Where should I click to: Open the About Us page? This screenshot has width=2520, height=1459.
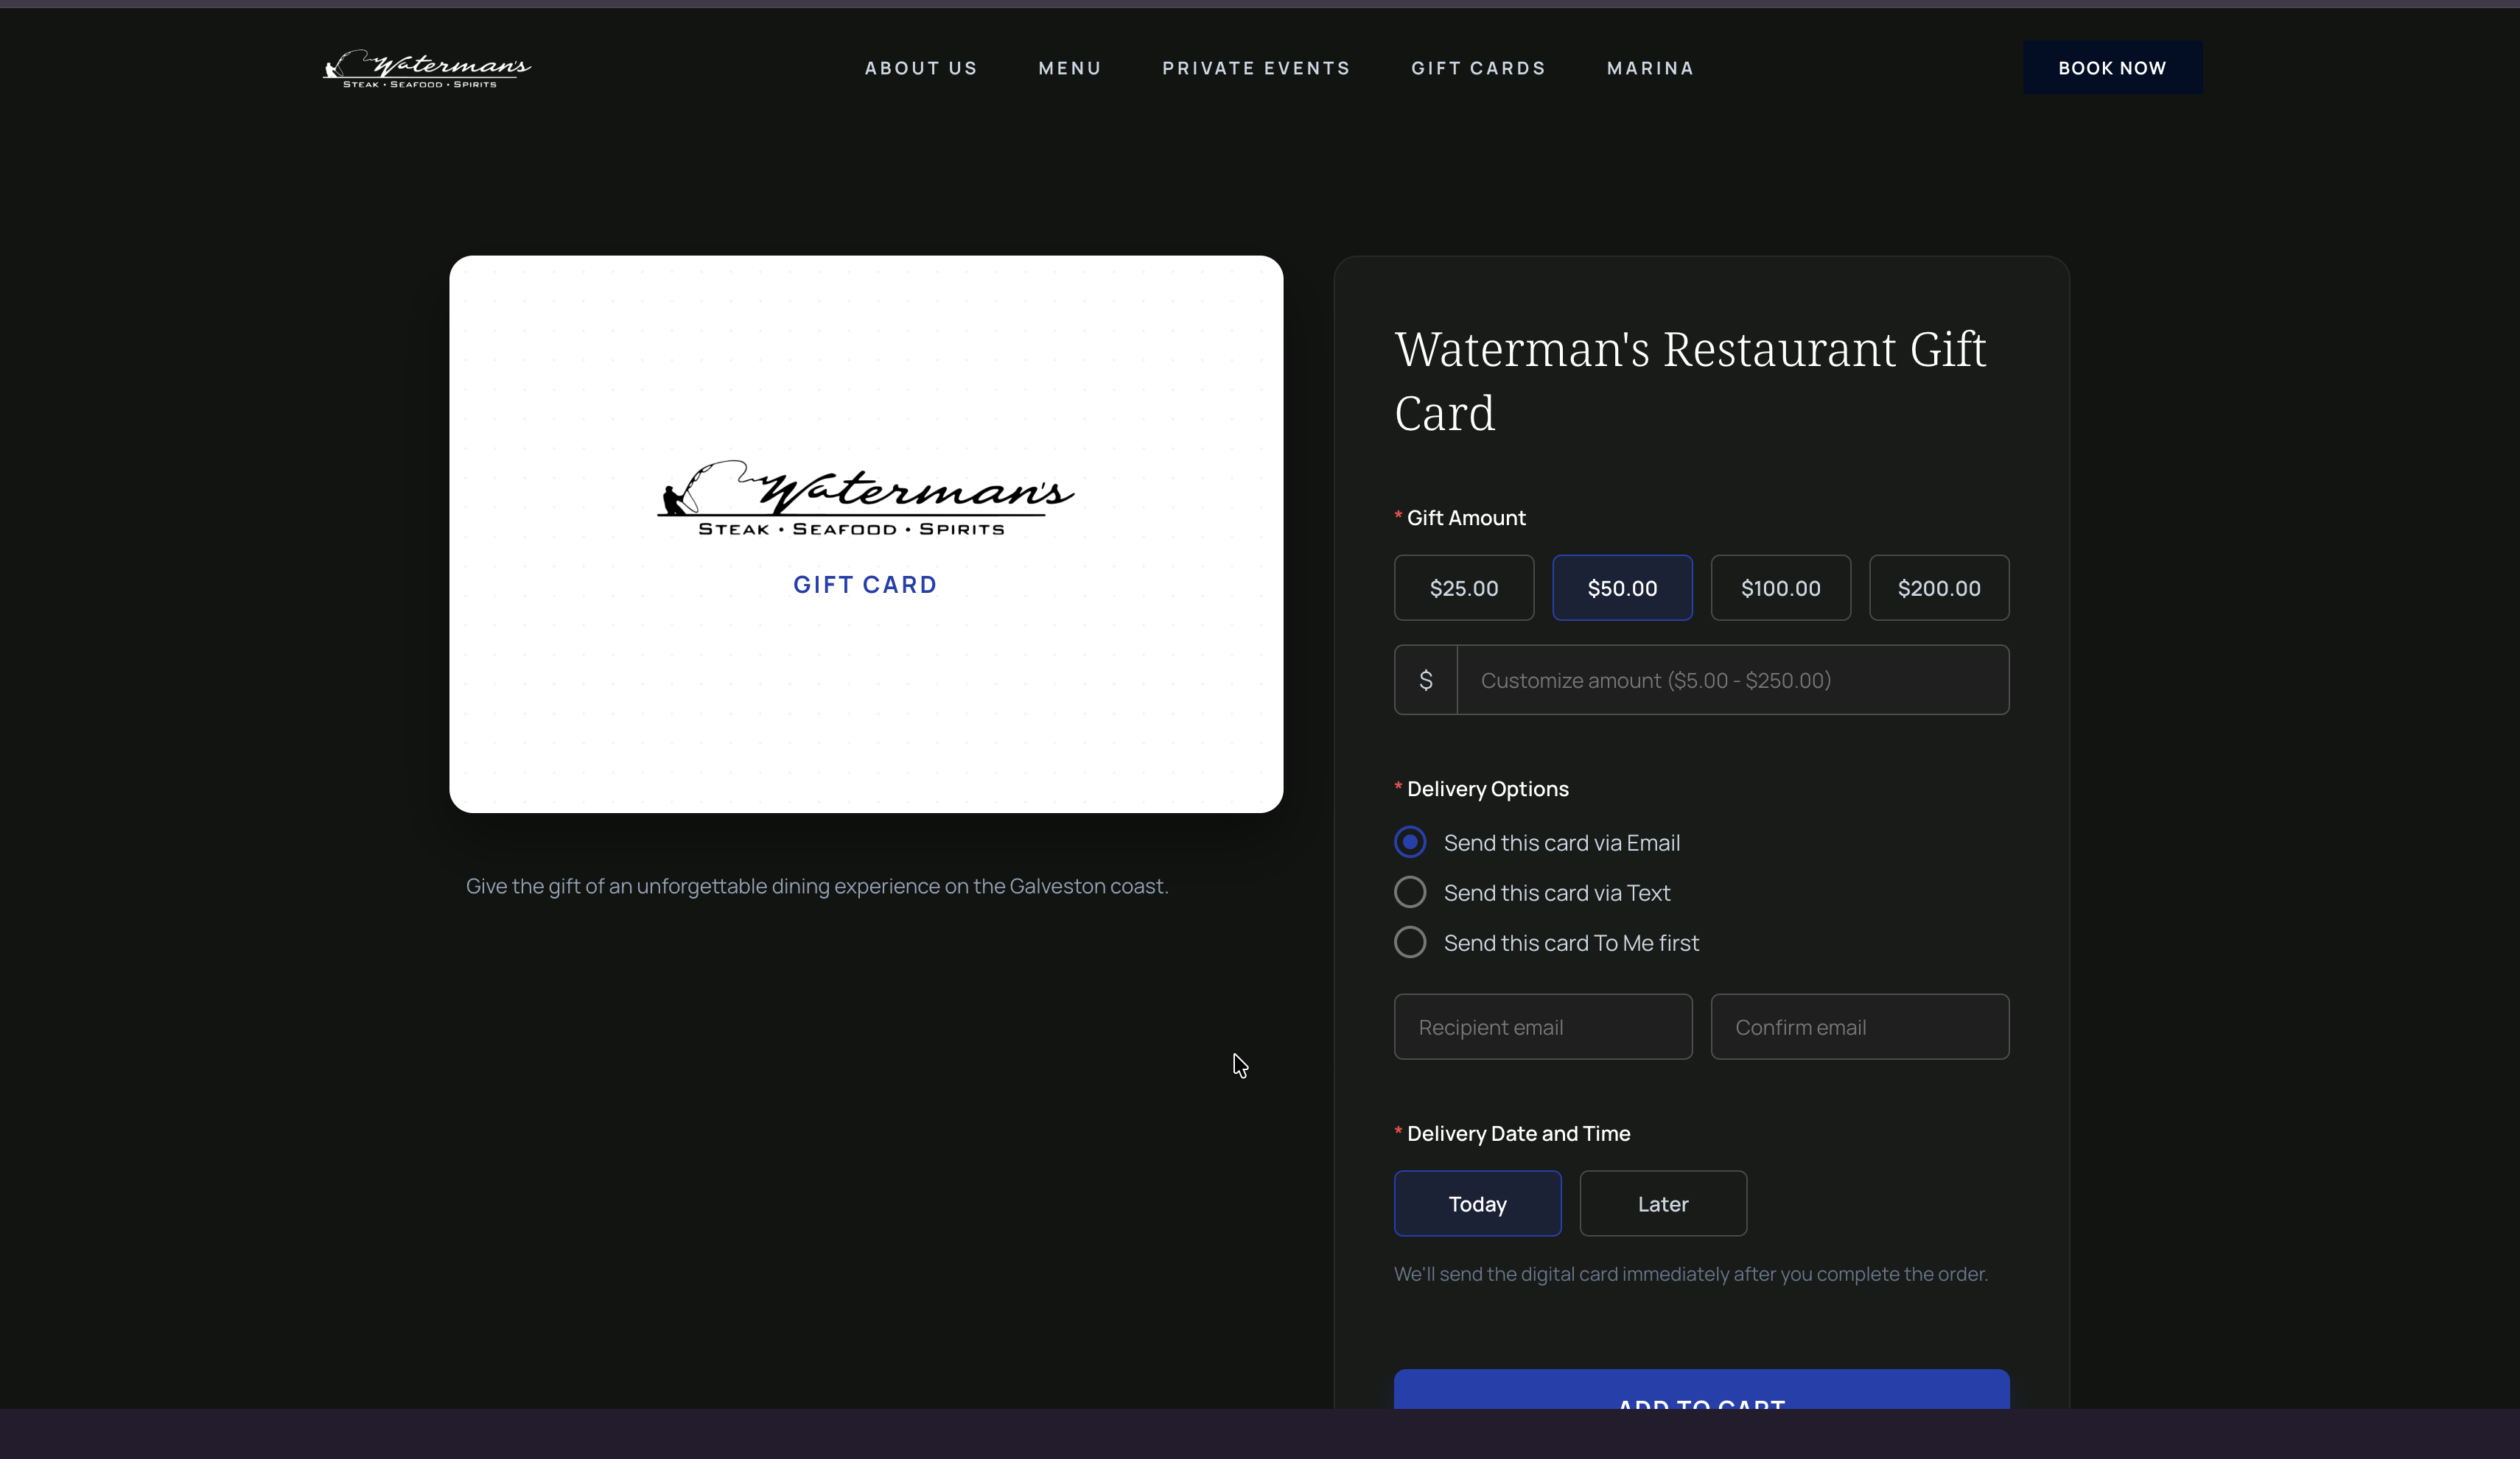click(921, 68)
